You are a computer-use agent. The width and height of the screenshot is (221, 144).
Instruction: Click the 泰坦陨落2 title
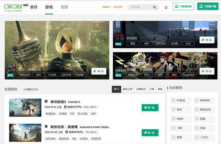(x=58, y=102)
